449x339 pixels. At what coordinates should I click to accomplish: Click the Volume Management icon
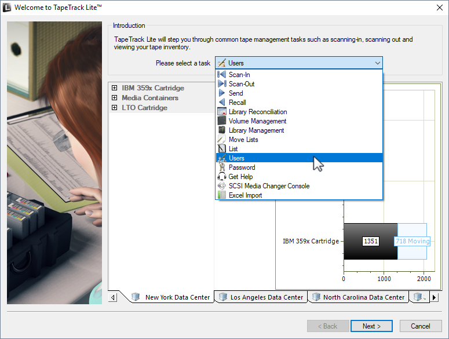point(222,121)
